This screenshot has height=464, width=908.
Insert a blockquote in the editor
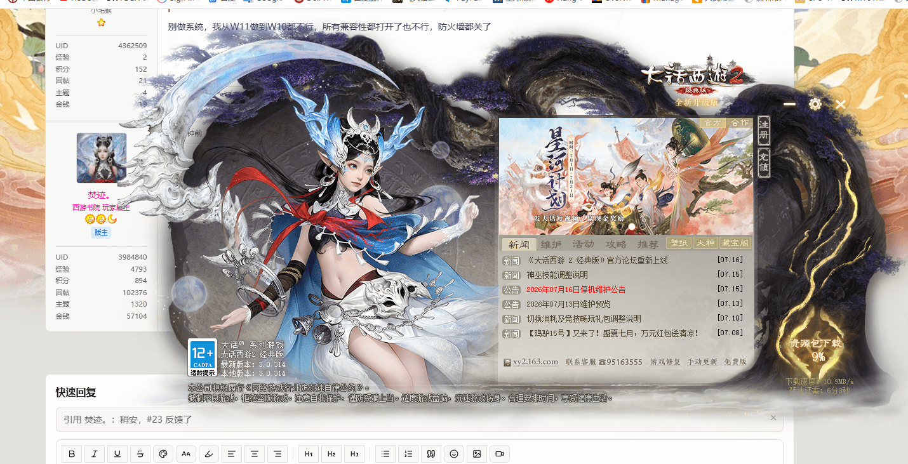[x=431, y=454]
